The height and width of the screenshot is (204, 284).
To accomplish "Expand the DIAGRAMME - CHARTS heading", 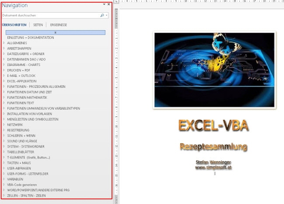I will [x=4, y=65].
